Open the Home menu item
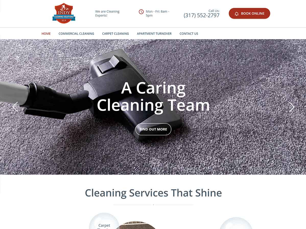This screenshot has height=229, width=306. (46, 34)
